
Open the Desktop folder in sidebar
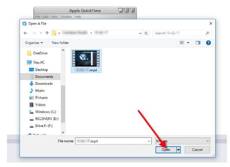click(x=42, y=70)
